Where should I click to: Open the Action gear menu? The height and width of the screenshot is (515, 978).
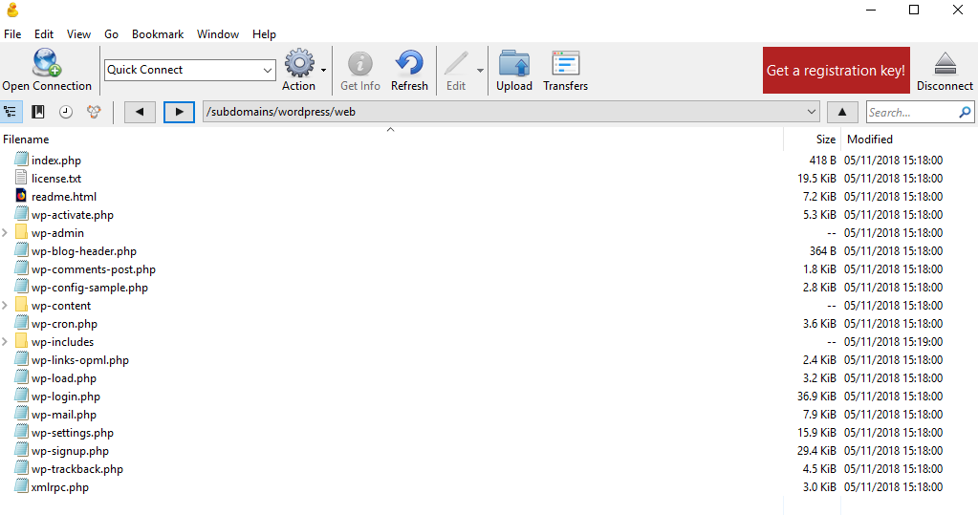[299, 63]
